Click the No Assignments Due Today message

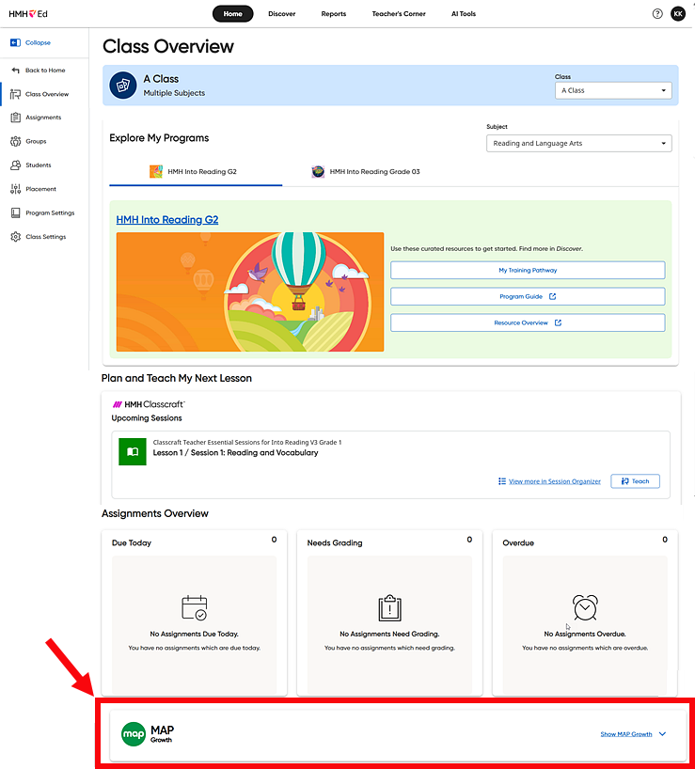click(x=195, y=634)
